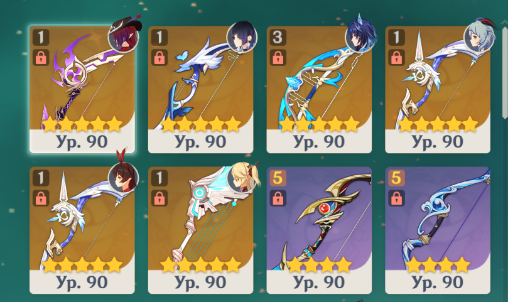The image size is (508, 302).
Task: Select the blue ornate four-star bow card
Action: [x=438, y=230]
